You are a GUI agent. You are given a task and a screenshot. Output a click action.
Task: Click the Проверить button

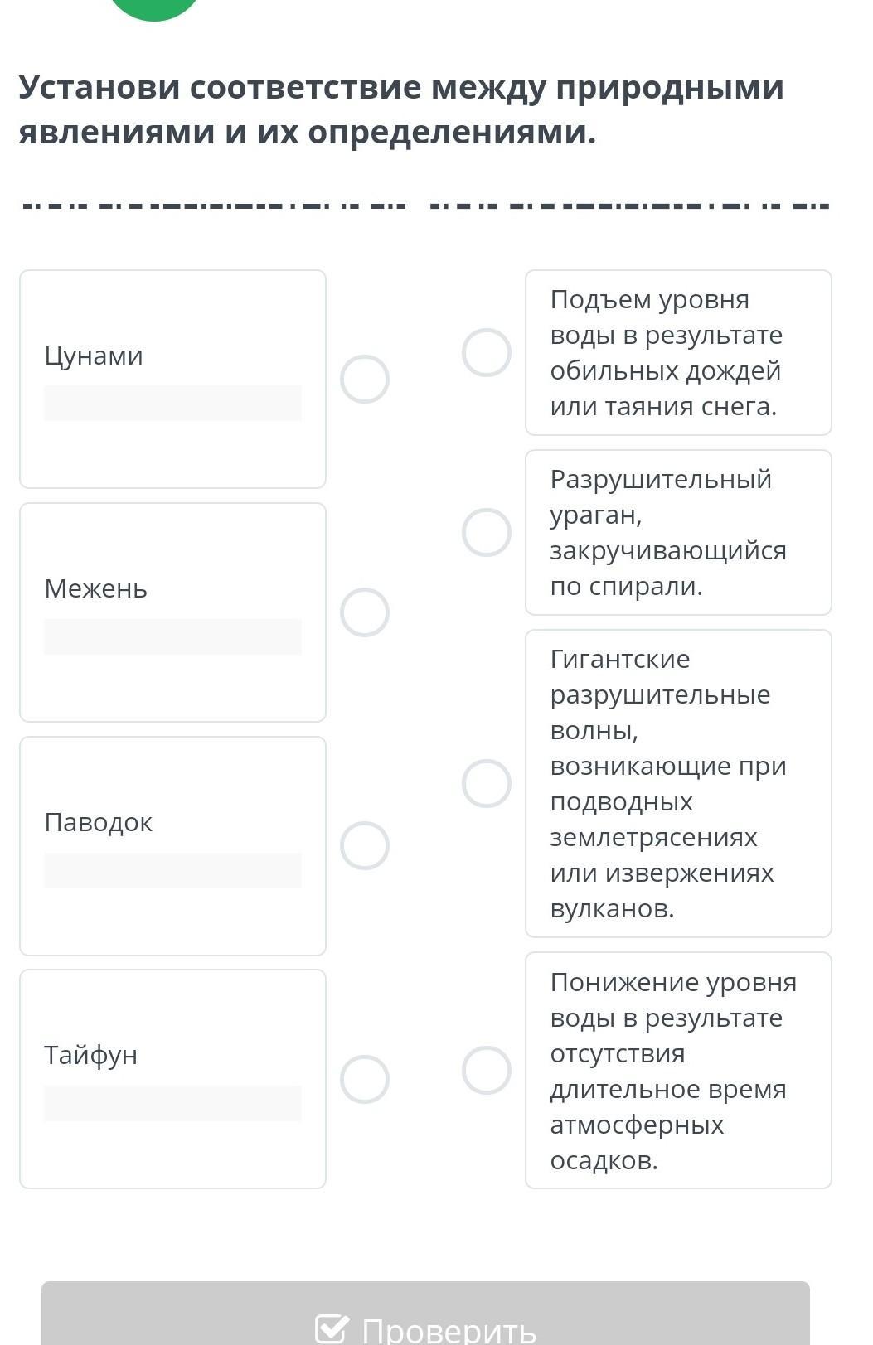425,1318
